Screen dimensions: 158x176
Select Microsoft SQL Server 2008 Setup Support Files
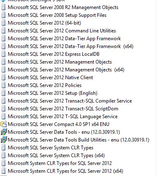[57, 15]
